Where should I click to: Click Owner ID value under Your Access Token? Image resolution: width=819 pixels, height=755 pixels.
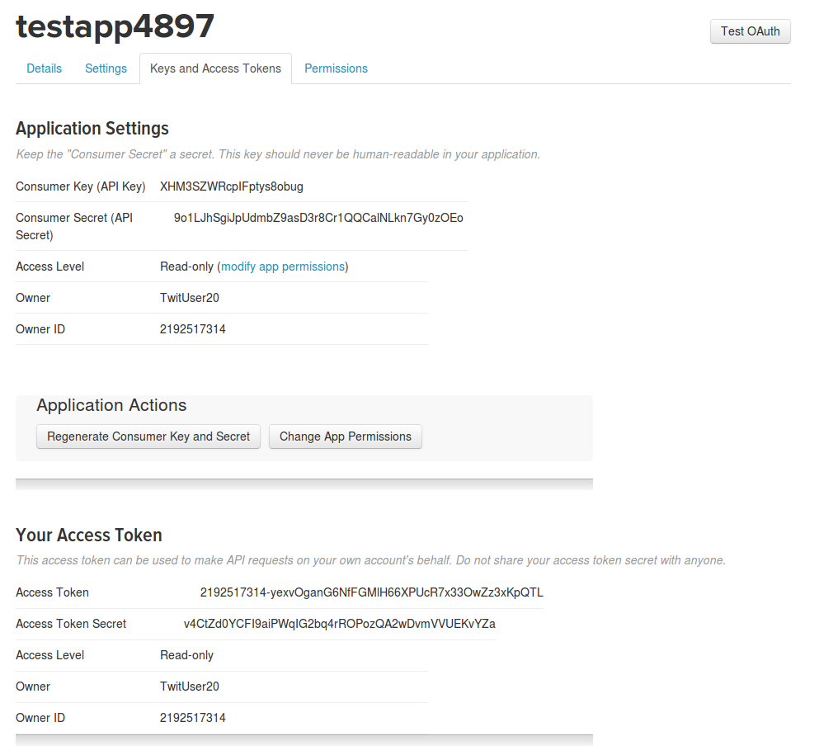[193, 718]
